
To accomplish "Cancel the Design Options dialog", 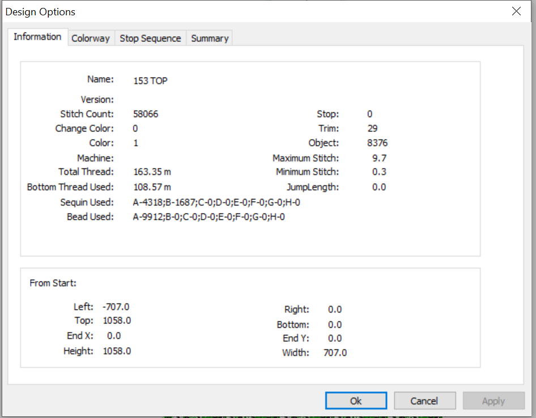I will pos(424,400).
